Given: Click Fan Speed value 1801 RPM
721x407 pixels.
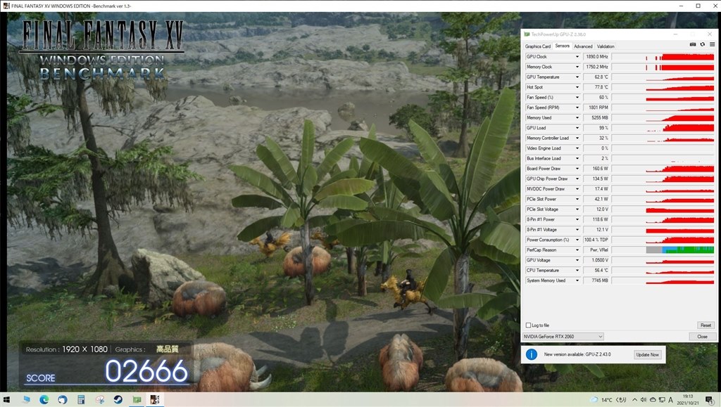Looking at the screenshot, I should 596,108.
